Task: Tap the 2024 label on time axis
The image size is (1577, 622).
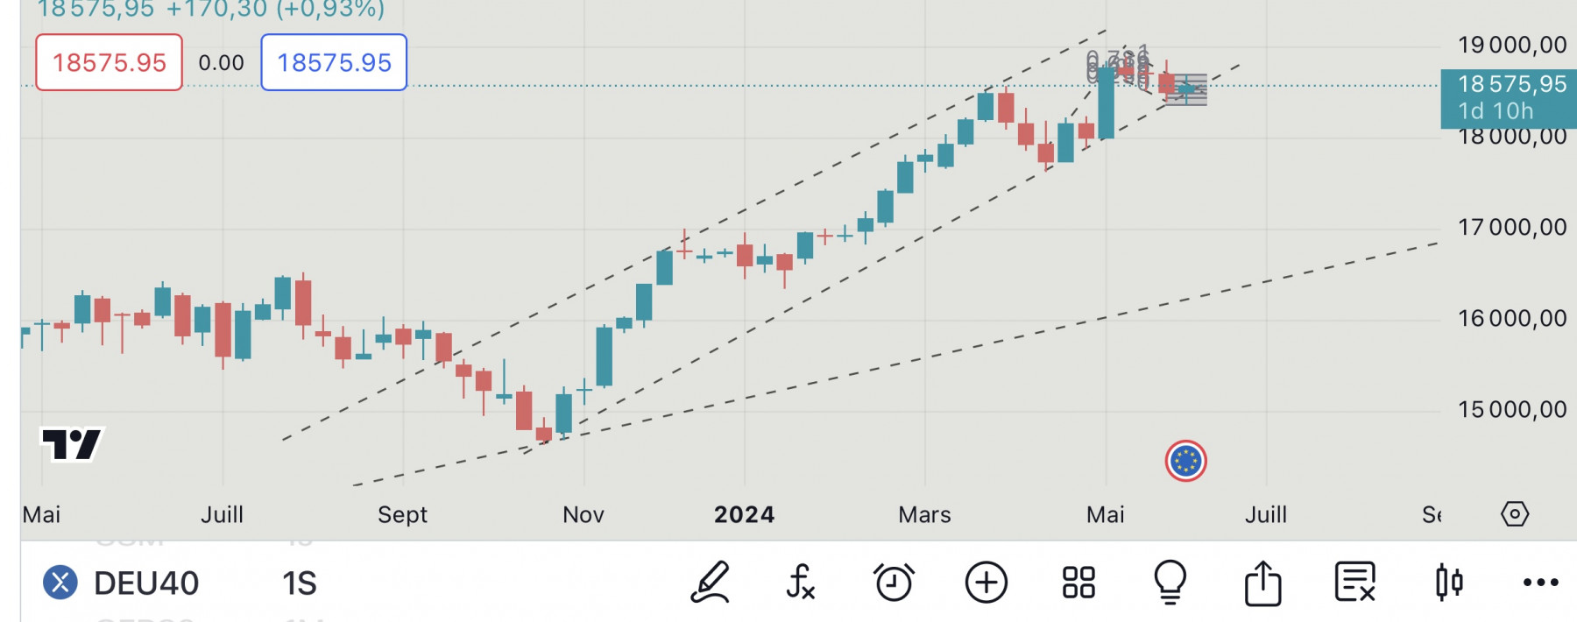Action: tap(745, 514)
